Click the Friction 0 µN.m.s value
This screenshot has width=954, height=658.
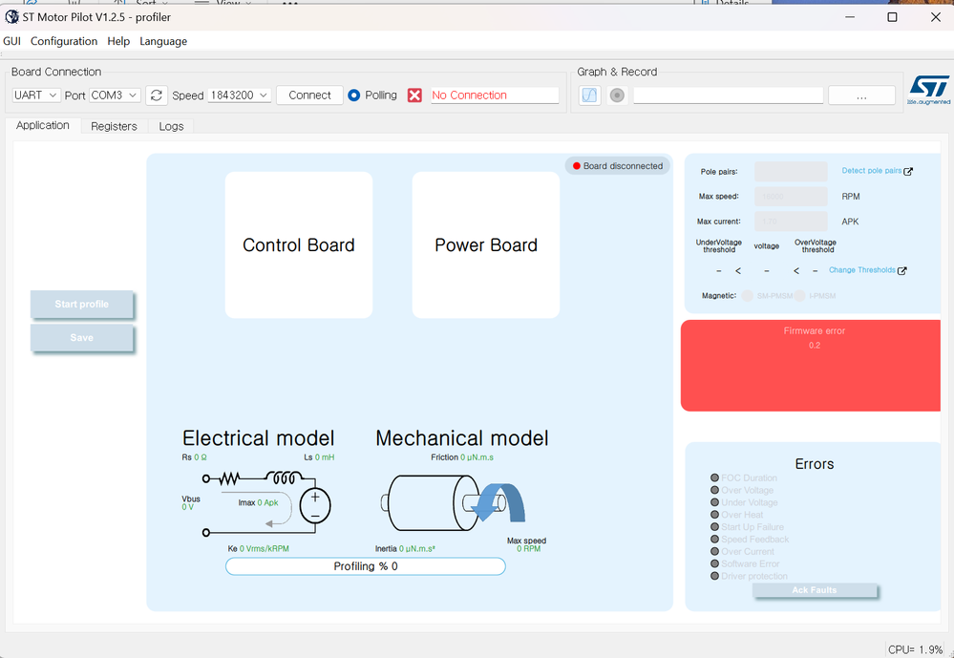click(x=462, y=457)
